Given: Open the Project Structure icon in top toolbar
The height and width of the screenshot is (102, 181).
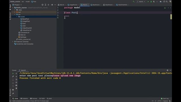Looking at the screenshot, I should 164,2.
